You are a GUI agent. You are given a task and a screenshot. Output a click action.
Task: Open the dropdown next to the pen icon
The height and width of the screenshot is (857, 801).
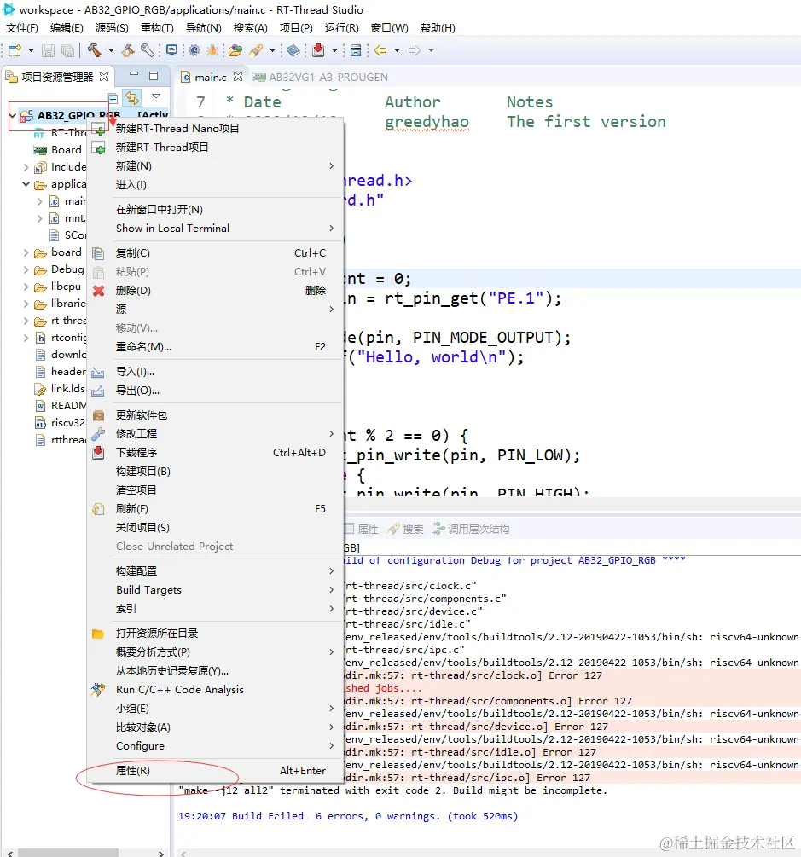(272, 50)
